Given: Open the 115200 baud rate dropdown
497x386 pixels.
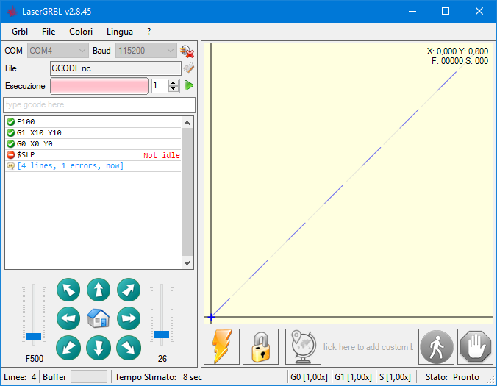Looking at the screenshot, I should click(x=146, y=51).
